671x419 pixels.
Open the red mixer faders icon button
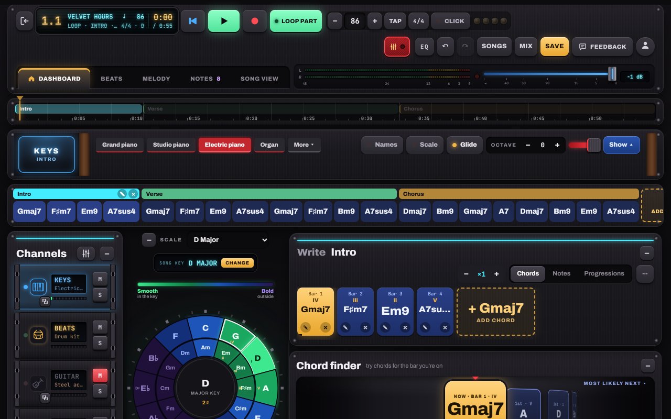point(397,47)
